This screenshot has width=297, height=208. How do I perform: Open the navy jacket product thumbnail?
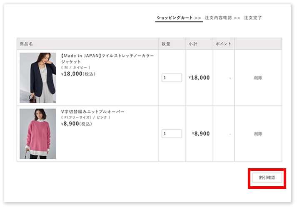pos(37,78)
